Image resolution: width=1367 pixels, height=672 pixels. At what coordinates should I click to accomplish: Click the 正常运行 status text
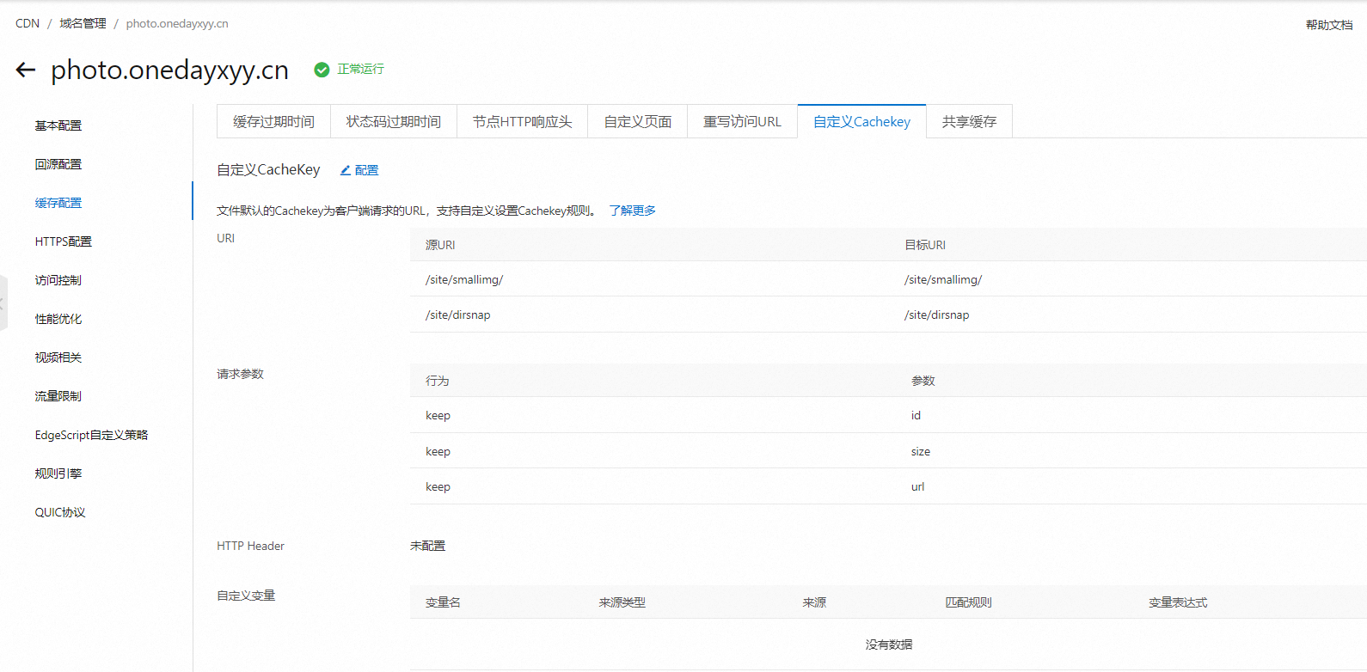click(x=360, y=69)
